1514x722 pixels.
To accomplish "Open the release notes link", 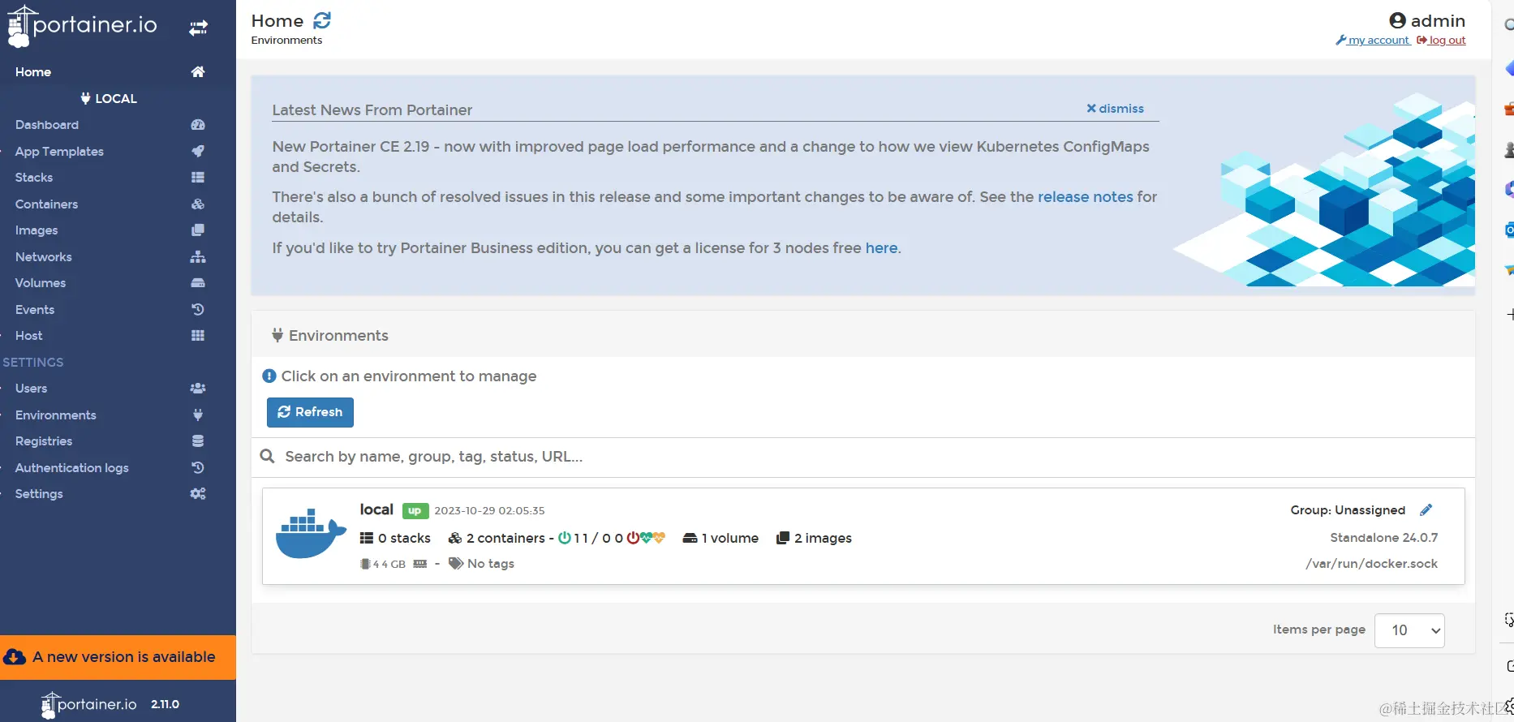I will (x=1085, y=197).
